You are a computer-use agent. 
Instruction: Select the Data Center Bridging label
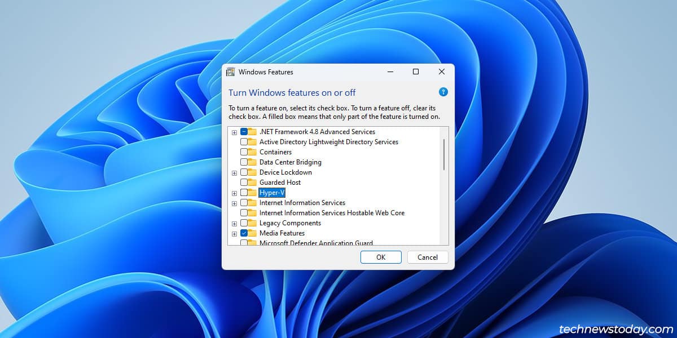coord(290,162)
